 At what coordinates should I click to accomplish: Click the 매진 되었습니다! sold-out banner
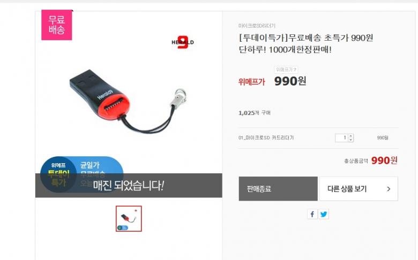[129, 185]
